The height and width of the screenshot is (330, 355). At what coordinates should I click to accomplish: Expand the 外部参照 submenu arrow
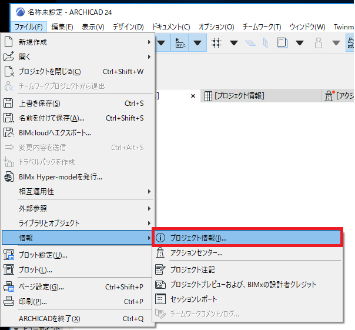tap(149, 208)
